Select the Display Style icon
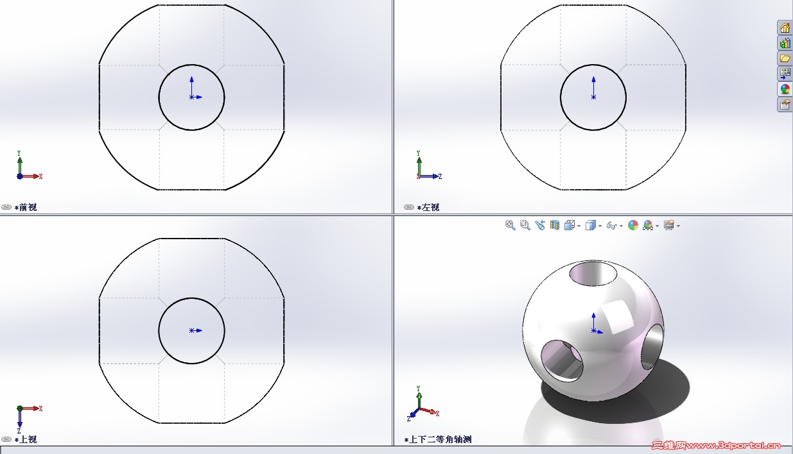This screenshot has width=793, height=454. 589,224
